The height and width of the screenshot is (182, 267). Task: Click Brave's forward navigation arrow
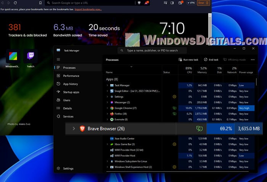(x=8, y=3)
